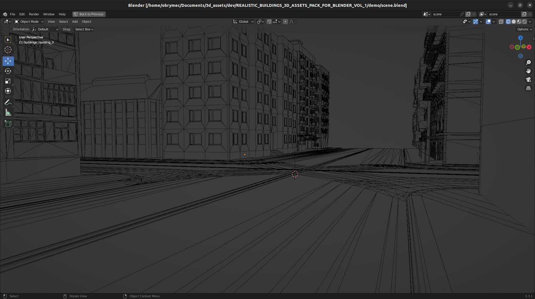Screen dimensions: 535x299
Task: Open the editor type dropdown
Action: click(7, 22)
